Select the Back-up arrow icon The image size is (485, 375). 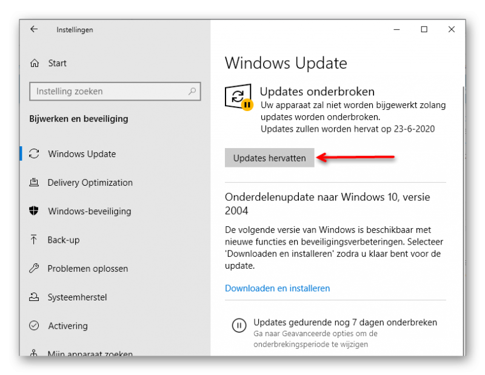click(34, 240)
